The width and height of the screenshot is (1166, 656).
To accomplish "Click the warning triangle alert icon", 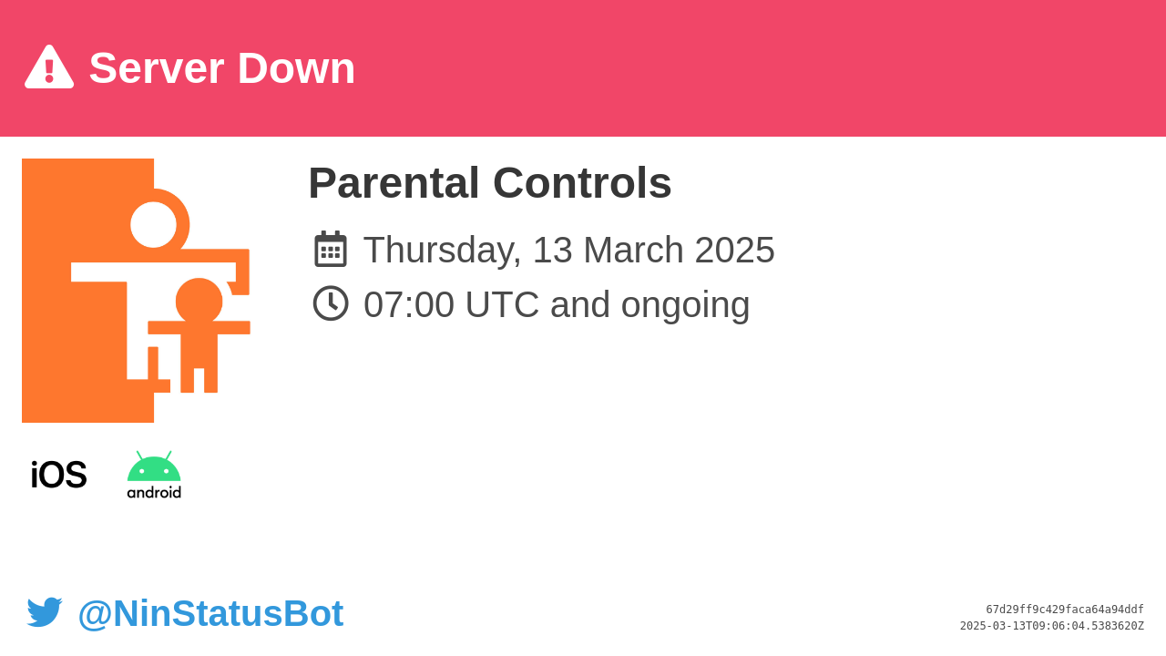I will tap(49, 67).
